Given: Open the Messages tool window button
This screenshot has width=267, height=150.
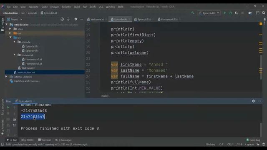Looking at the screenshot, I should (x=63, y=140).
